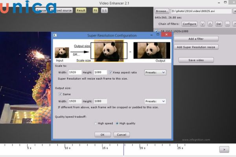This screenshot has height=157, width=236.
Task: Click the forward arrow button beside the timeline
Action: [x=224, y=149]
